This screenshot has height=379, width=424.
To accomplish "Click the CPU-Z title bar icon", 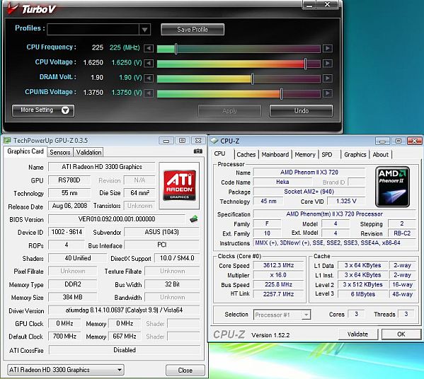I will (x=214, y=141).
